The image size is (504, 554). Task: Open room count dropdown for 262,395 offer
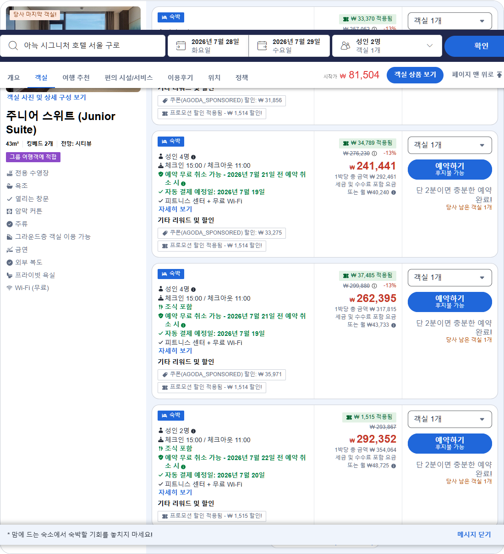click(x=450, y=277)
